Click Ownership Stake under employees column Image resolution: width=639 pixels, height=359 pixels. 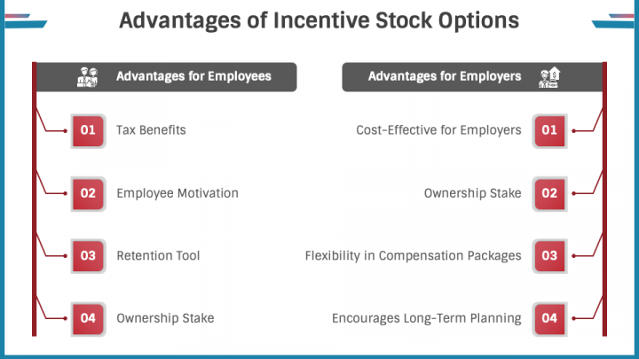pos(165,318)
